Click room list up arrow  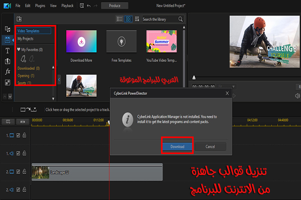point(5,96)
